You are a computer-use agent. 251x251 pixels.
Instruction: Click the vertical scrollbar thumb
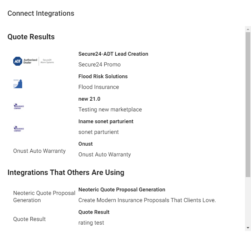[x=248, y=105]
